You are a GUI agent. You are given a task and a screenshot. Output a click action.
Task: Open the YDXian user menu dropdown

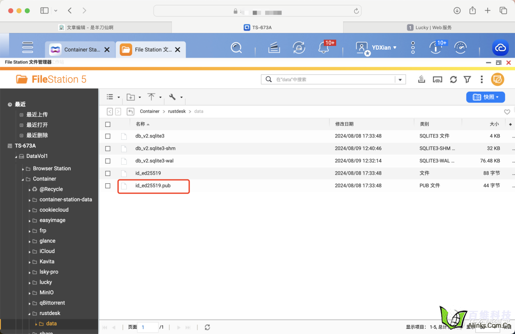pyautogui.click(x=377, y=48)
